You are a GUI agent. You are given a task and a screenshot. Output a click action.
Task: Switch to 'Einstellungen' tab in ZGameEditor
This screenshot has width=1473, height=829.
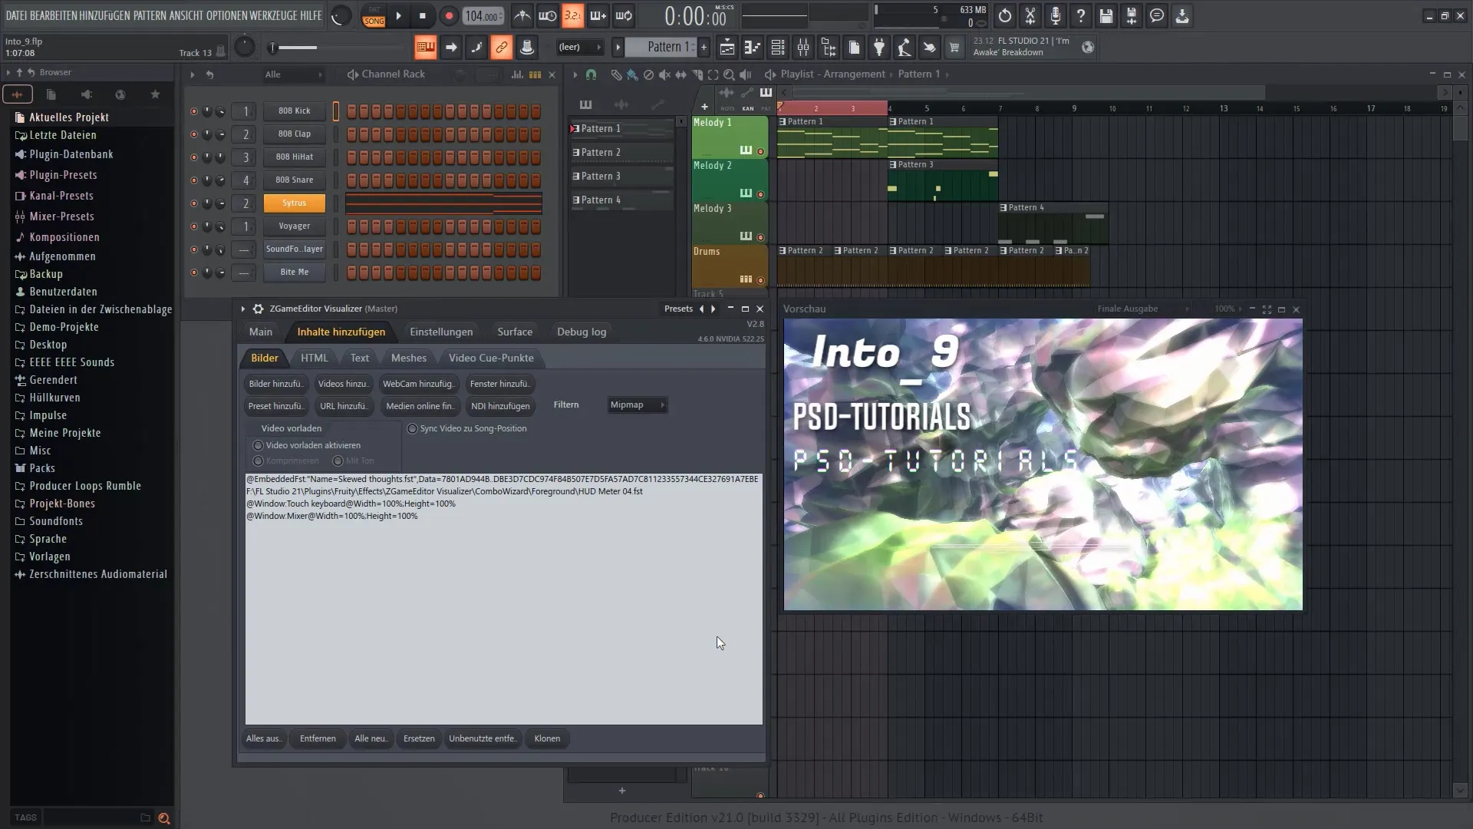pyautogui.click(x=441, y=331)
